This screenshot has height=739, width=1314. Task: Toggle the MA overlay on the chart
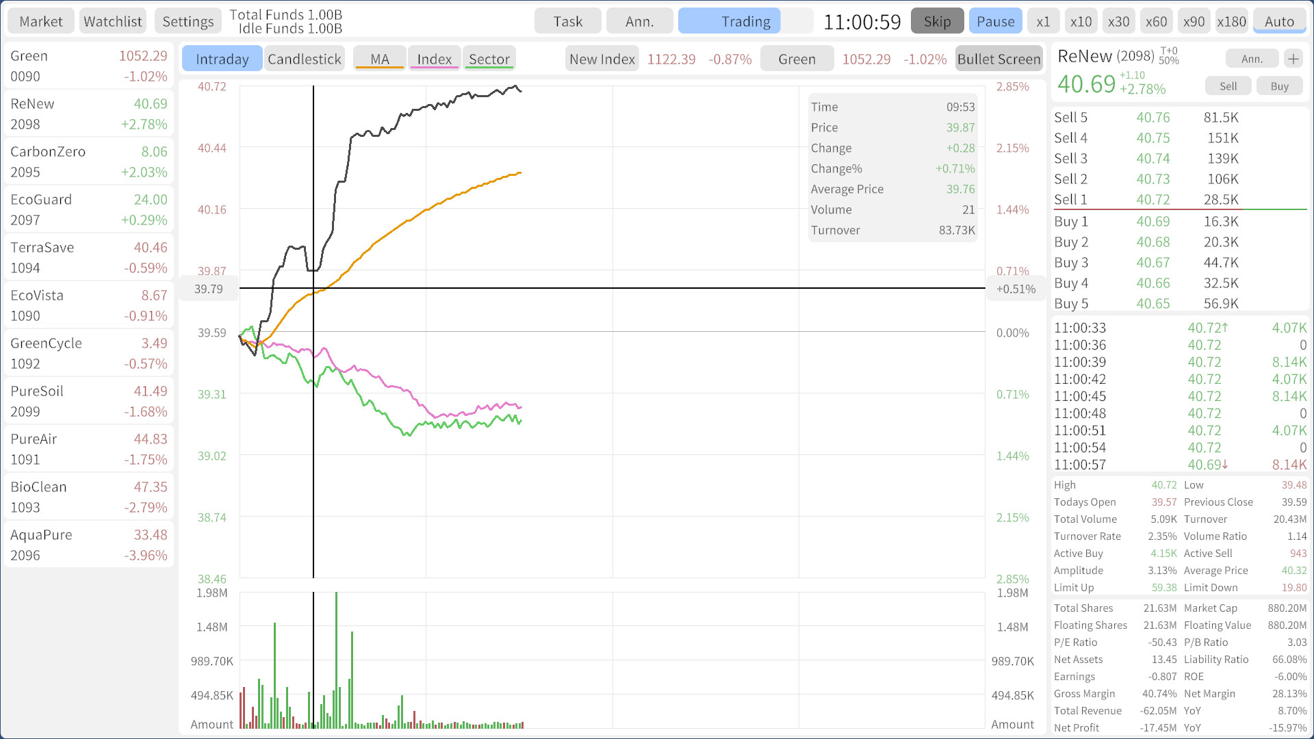click(x=379, y=58)
